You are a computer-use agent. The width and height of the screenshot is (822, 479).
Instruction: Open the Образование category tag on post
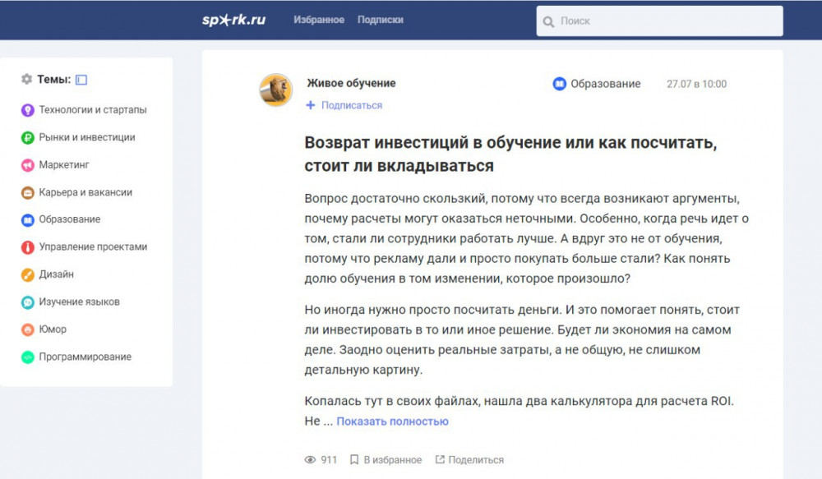(x=597, y=84)
